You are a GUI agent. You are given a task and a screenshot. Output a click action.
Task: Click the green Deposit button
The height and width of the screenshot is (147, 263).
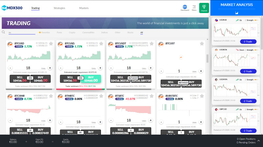tap(204, 8)
